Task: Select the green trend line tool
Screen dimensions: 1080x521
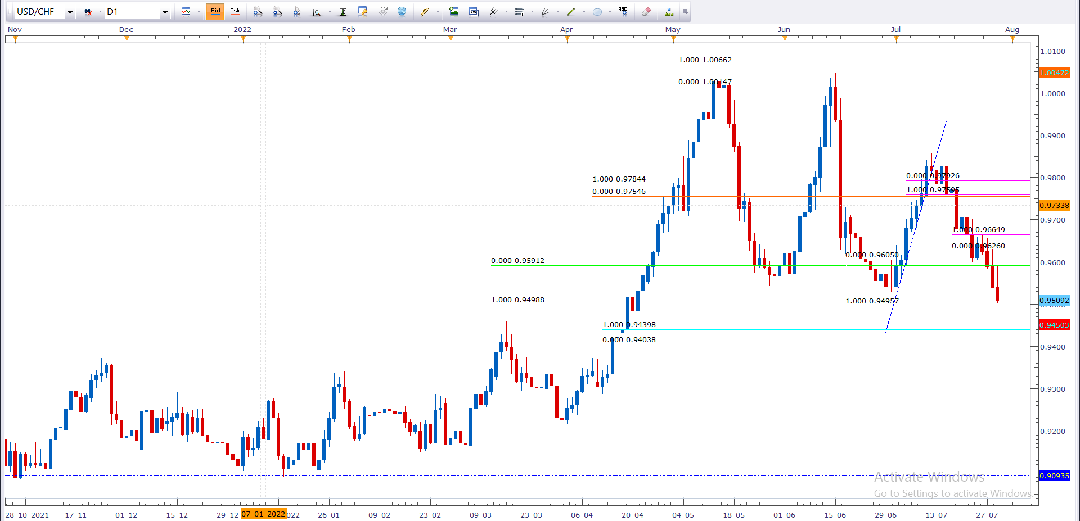Action: click(x=571, y=12)
